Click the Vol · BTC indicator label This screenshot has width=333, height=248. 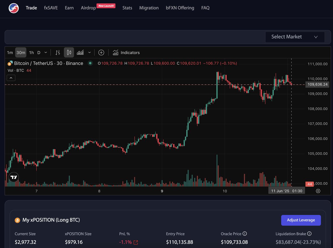pyautogui.click(x=16, y=70)
